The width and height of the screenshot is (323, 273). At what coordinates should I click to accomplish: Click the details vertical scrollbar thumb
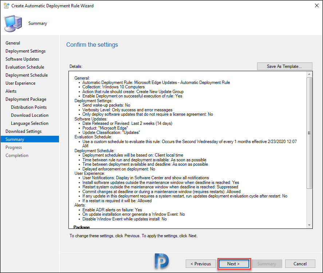(x=309, y=133)
